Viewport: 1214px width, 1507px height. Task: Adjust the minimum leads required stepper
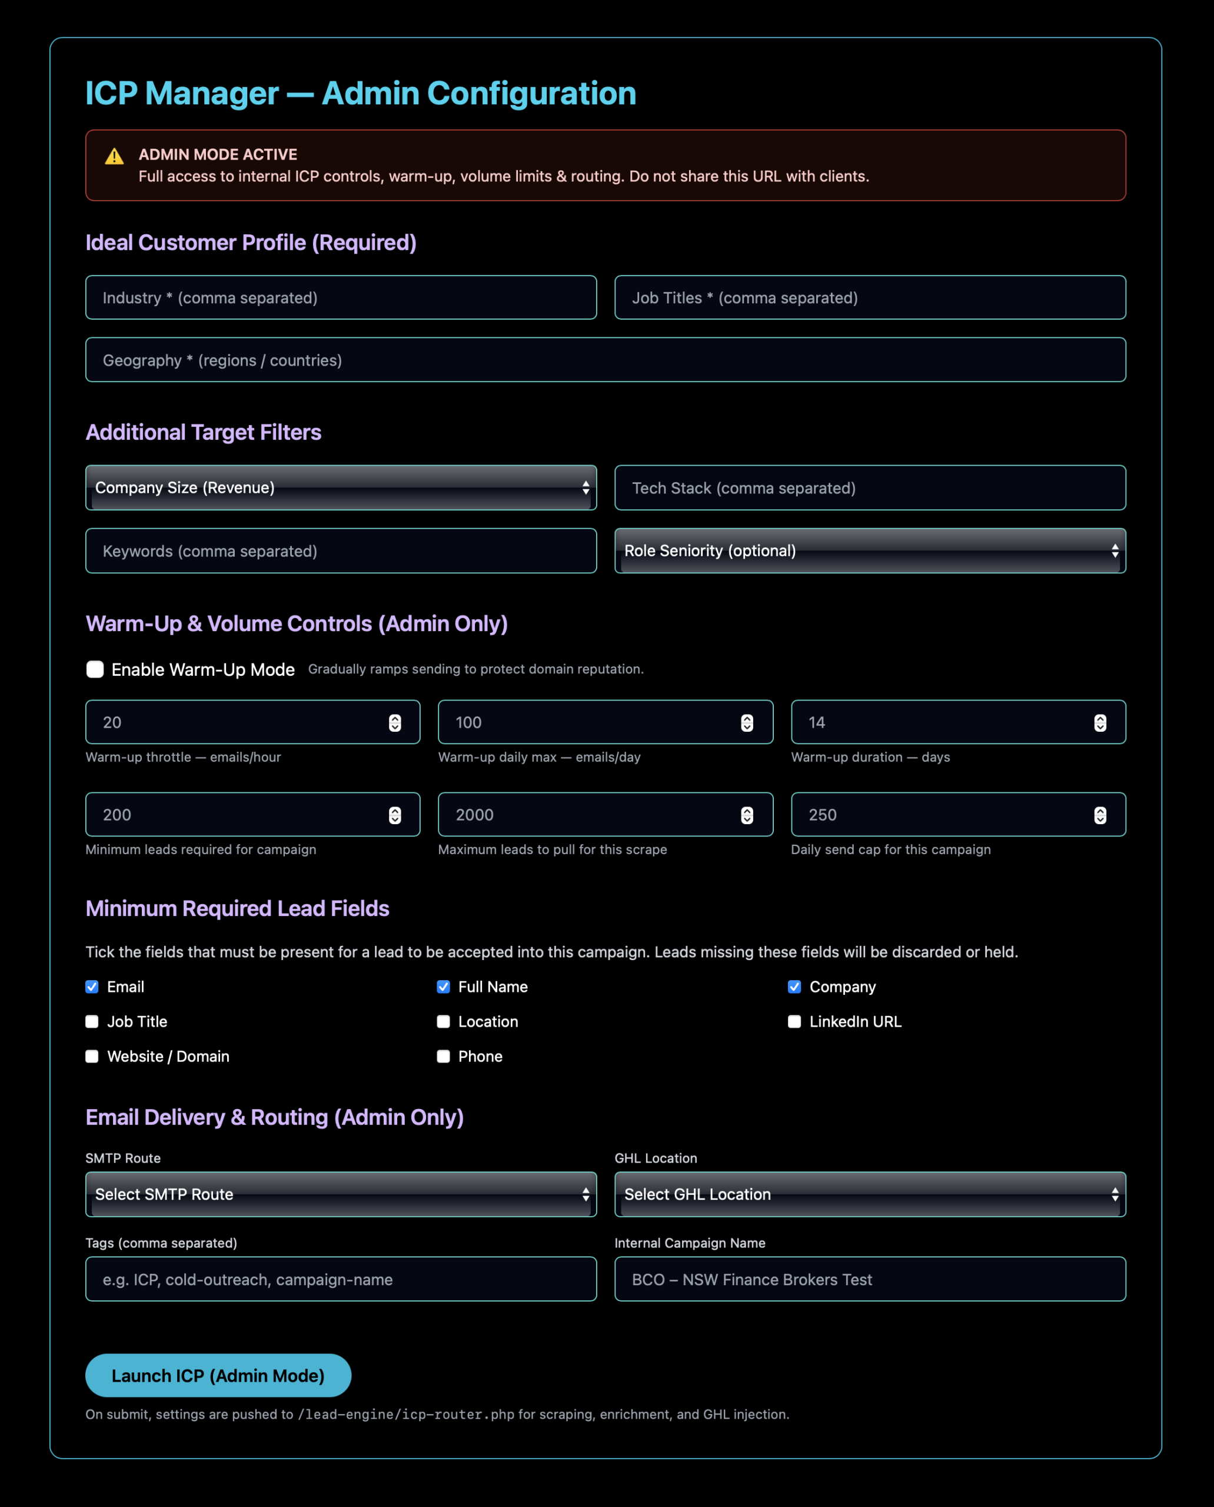coord(394,814)
